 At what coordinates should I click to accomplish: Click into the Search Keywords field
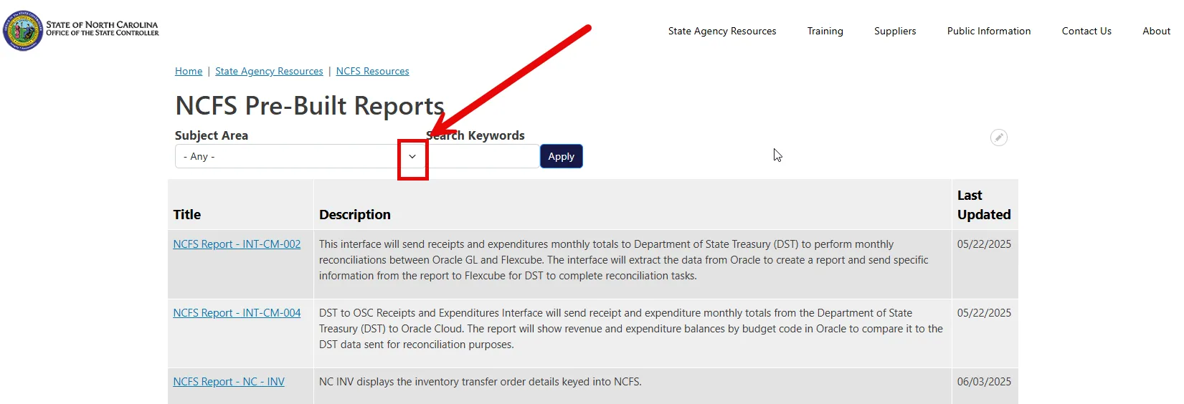[484, 156]
